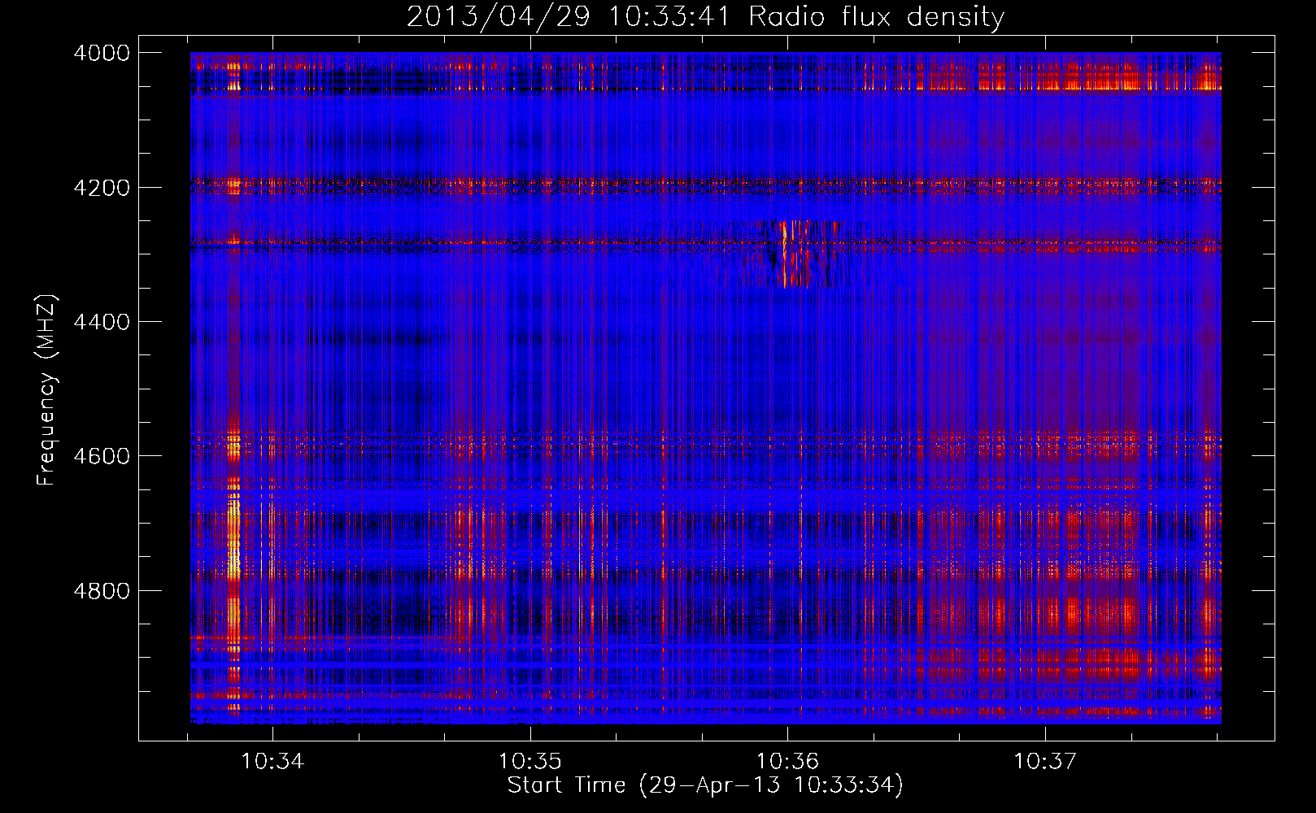Viewport: 1316px width, 813px height.
Task: Click the 4600 frequency tick label
Action: (102, 456)
